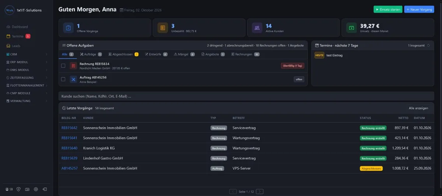The width and height of the screenshot is (442, 196).
Task: Click the Unbezahlt card icon
Action: point(163,28)
